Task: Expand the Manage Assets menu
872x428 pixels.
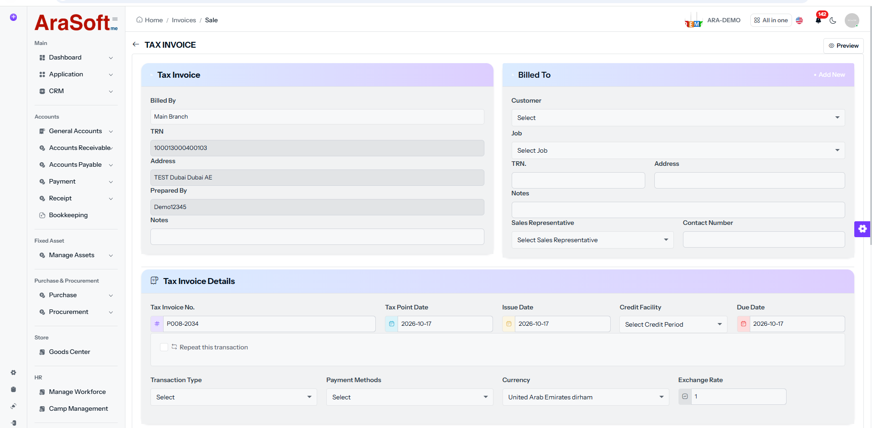Action: (76, 255)
